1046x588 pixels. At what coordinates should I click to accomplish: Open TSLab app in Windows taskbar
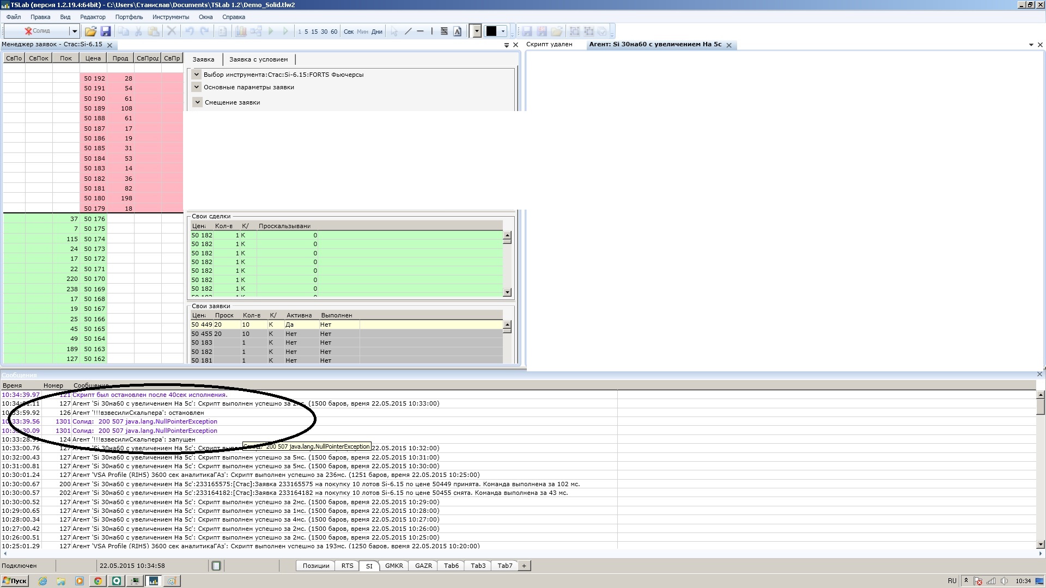tap(154, 581)
